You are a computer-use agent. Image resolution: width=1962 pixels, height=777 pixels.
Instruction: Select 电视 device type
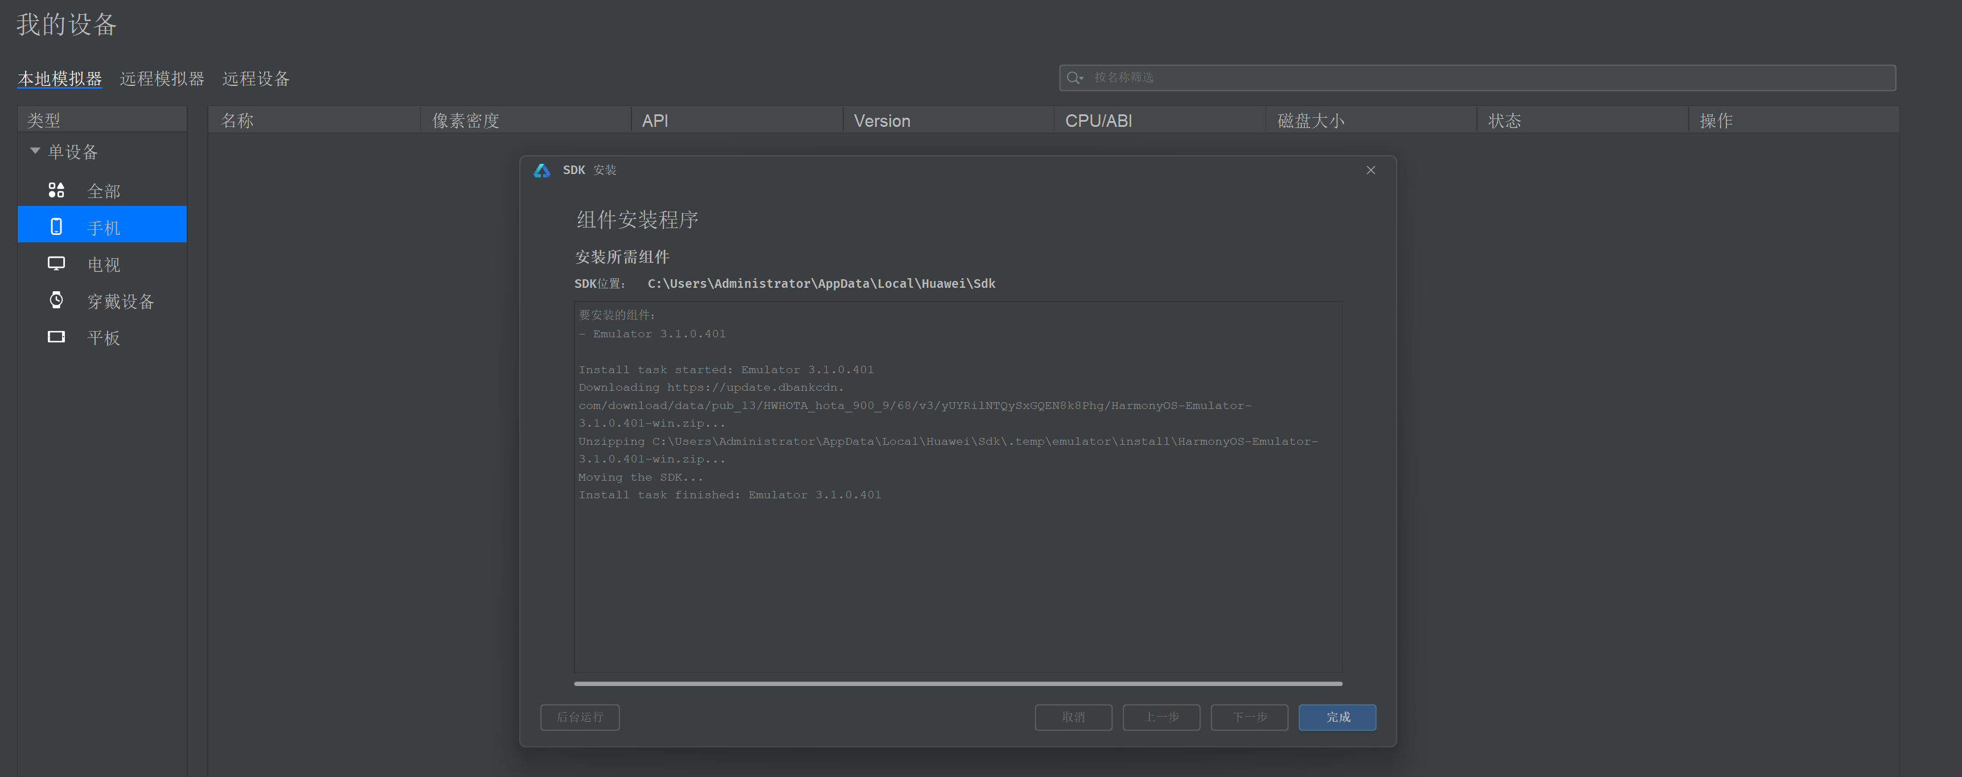[x=102, y=263]
